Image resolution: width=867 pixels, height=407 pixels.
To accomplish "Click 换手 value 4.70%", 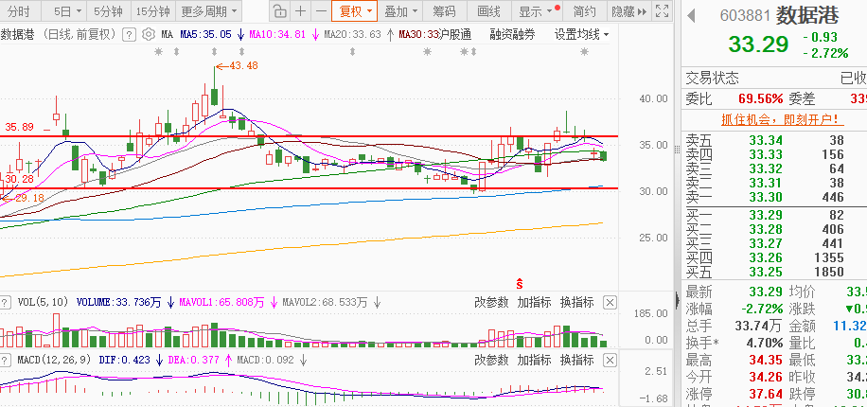I will (x=764, y=343).
